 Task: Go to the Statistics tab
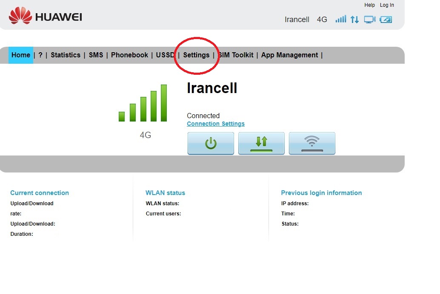tap(66, 55)
